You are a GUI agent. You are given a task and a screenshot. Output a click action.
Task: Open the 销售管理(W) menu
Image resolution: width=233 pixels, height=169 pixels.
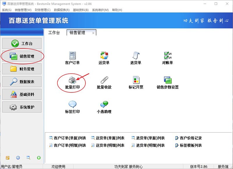coord(23,10)
